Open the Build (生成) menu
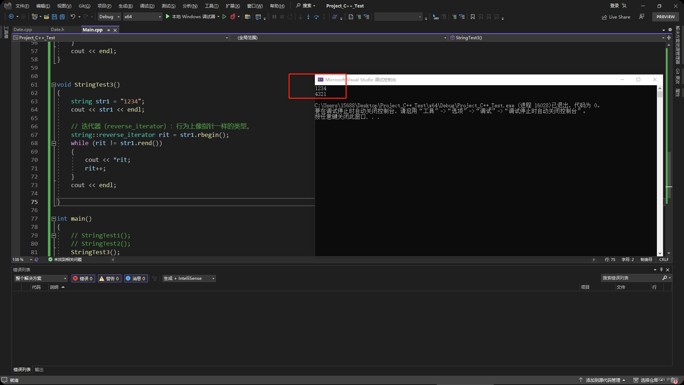The image size is (684, 385). coord(125,6)
